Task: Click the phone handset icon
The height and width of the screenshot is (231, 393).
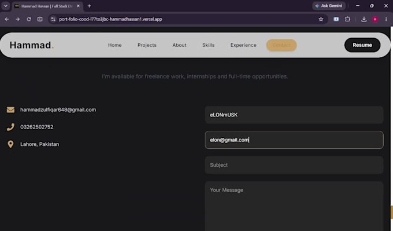Action: [x=10, y=127]
